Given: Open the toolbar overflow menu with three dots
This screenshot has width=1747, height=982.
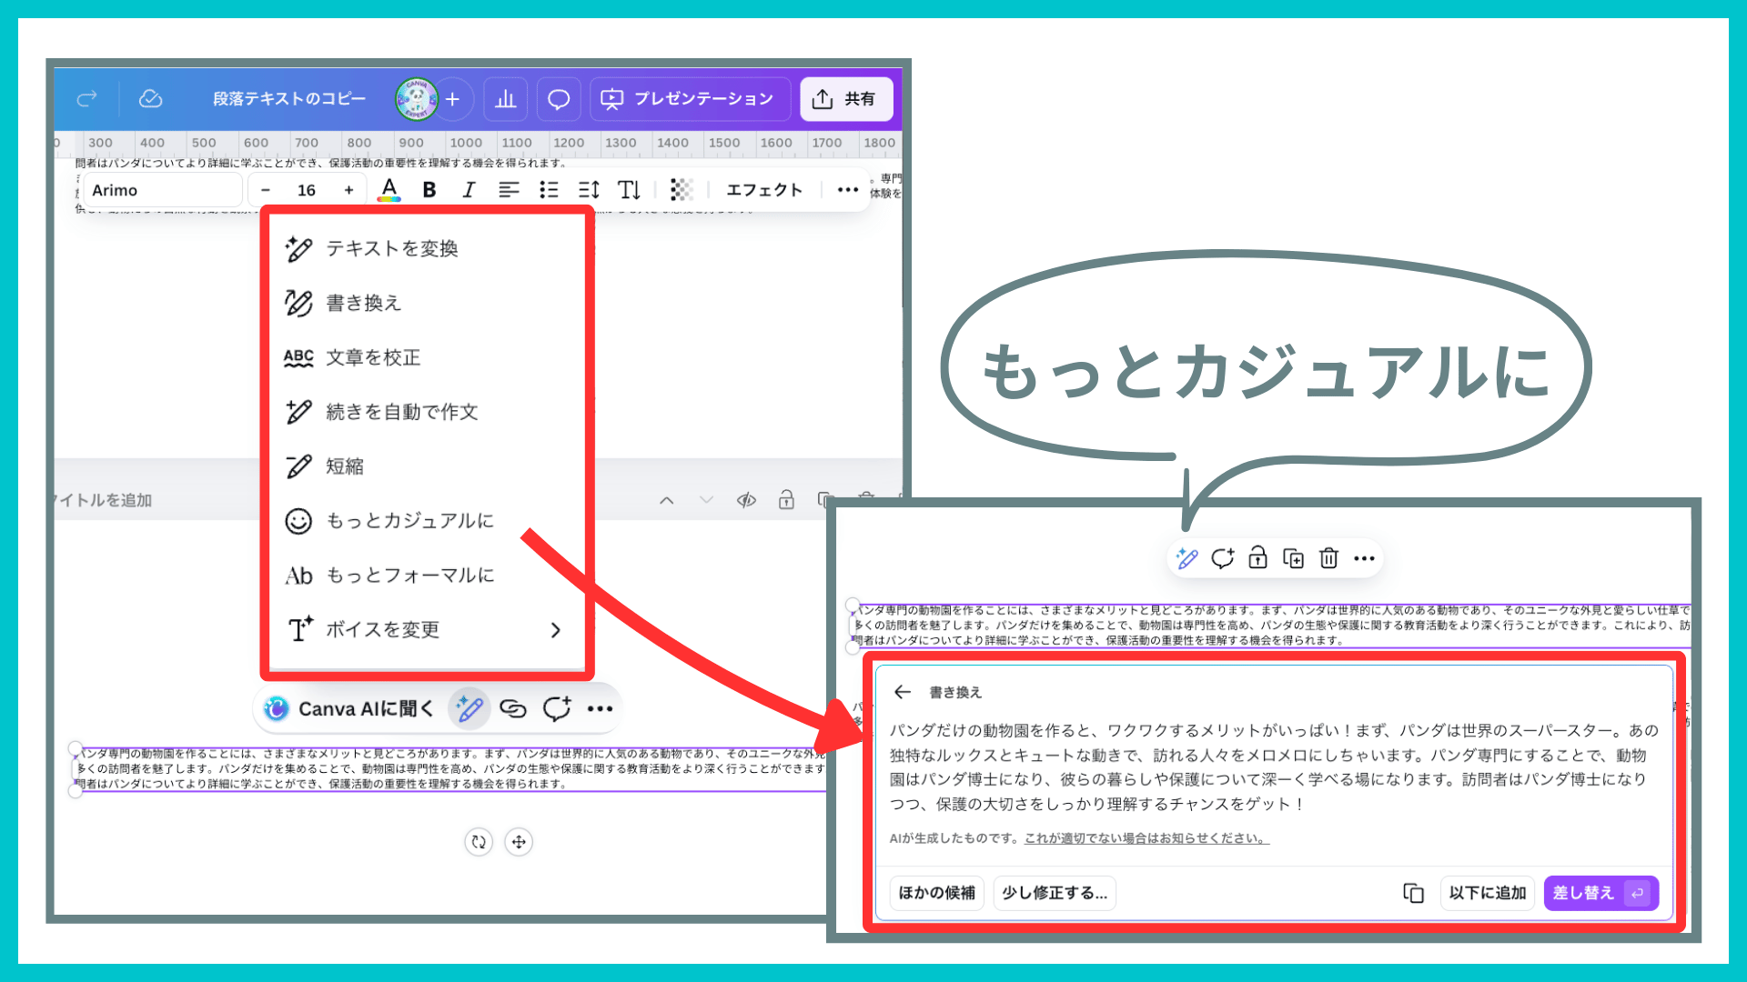Looking at the screenshot, I should (x=847, y=189).
